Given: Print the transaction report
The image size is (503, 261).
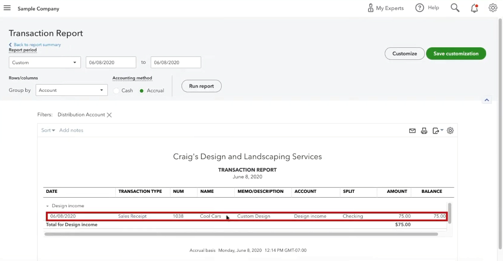Looking at the screenshot, I should 424,131.
